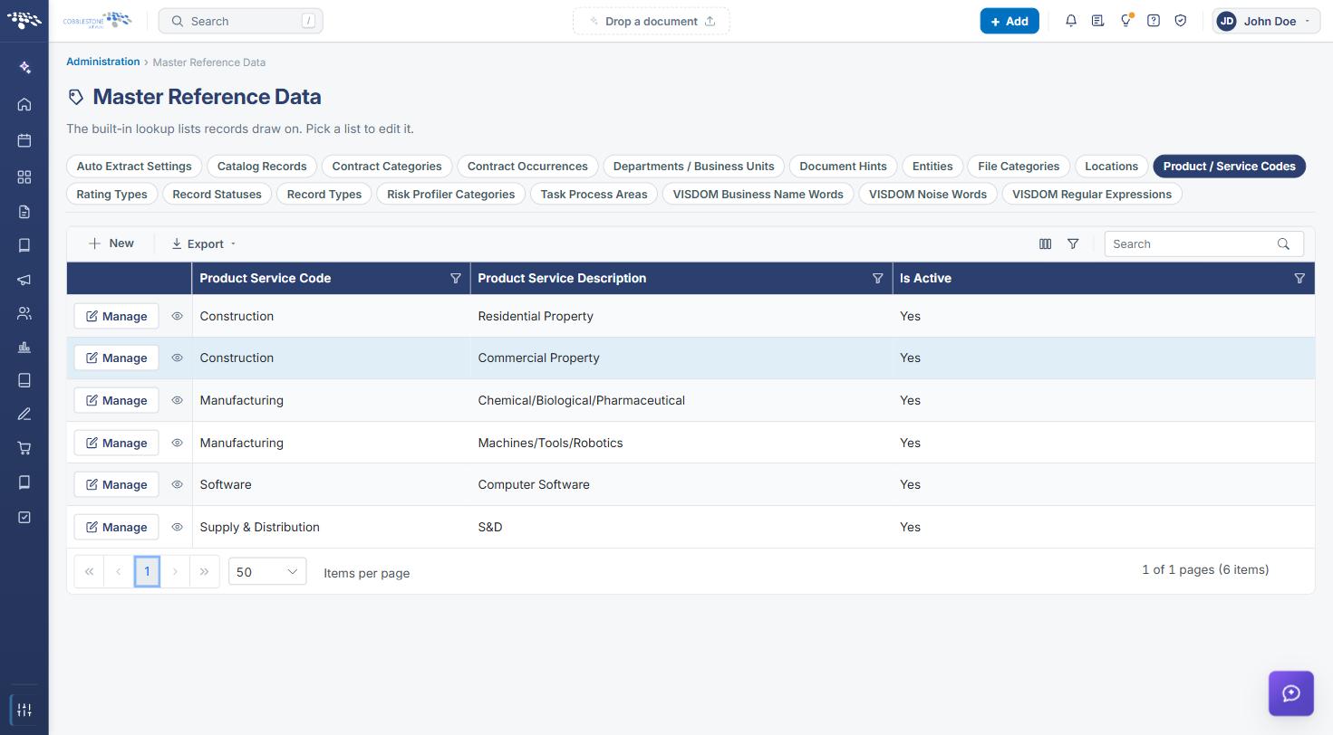Click the eye icon for S&D row
Screen dimensions: 1333x735
click(178, 527)
